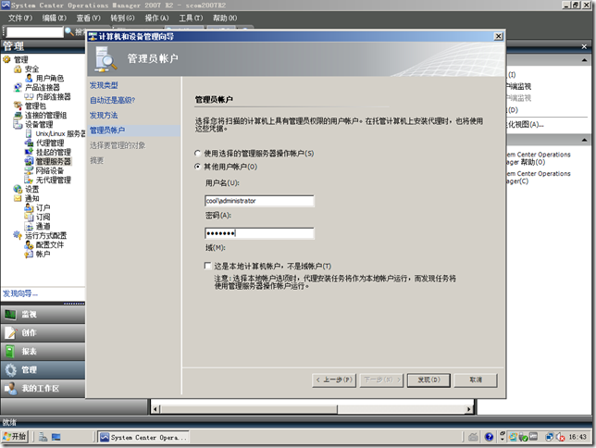The height and width of the screenshot is (448, 596).
Task: Click the 运行方式配置 icon
Action: coord(18,235)
